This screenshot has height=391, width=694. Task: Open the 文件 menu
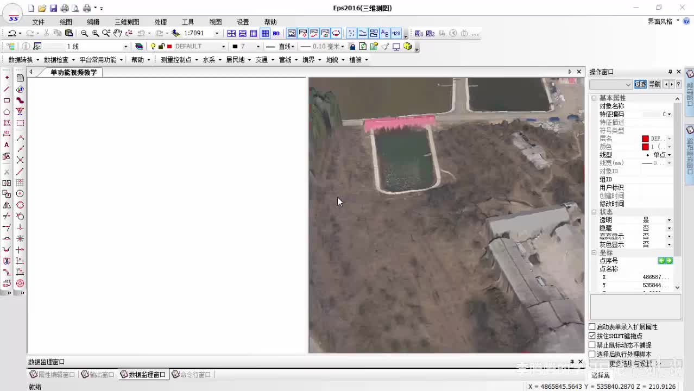point(38,22)
